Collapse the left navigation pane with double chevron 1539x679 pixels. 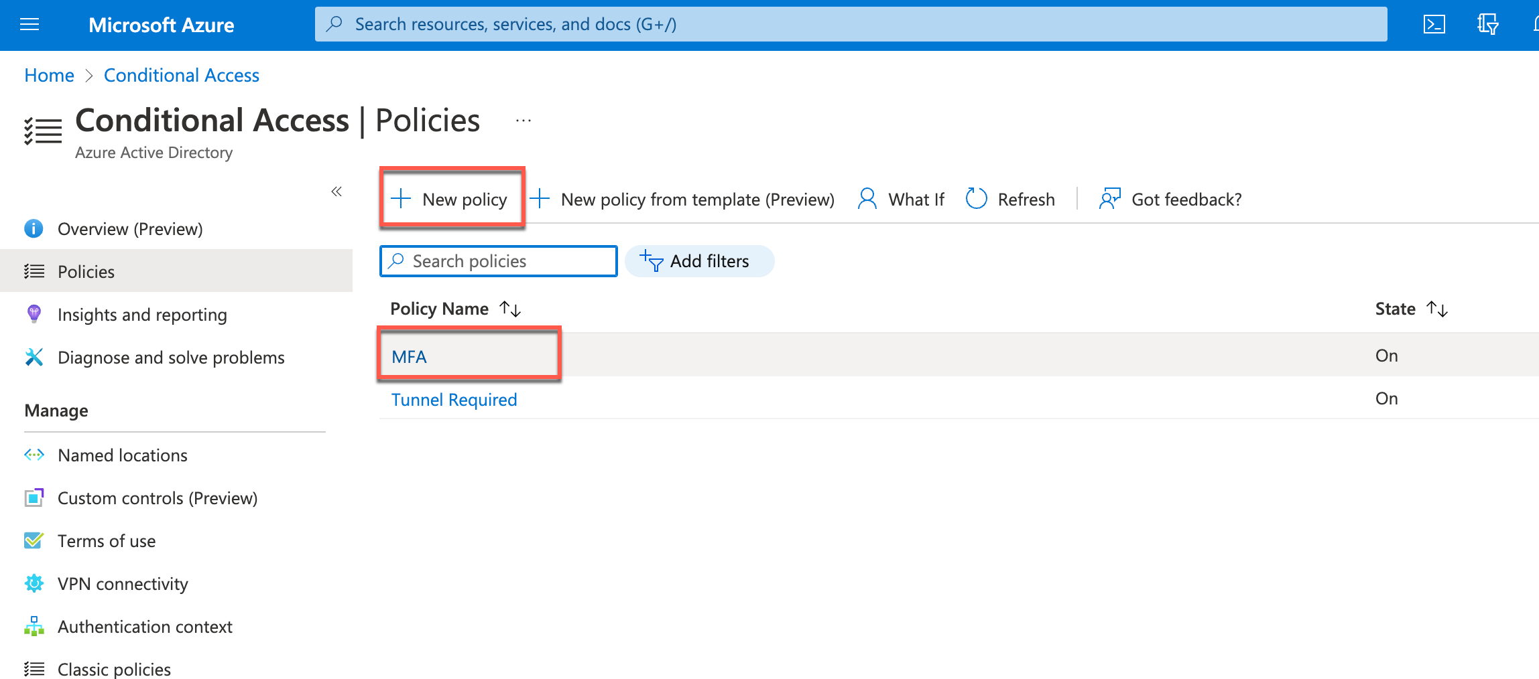[336, 192]
